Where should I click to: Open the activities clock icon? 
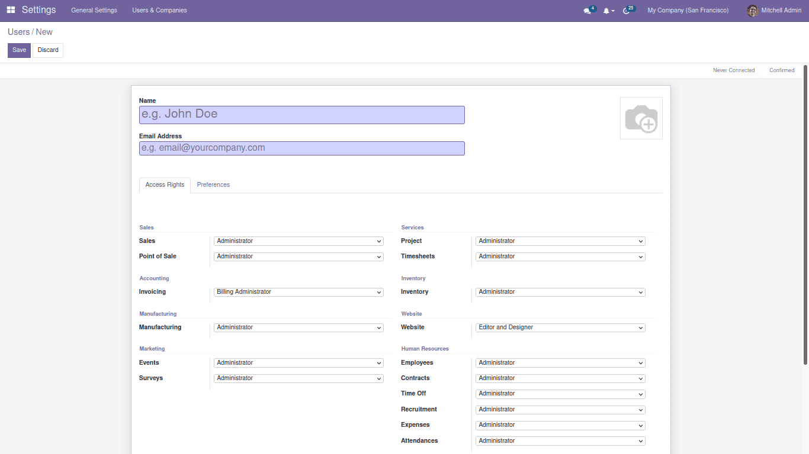click(x=626, y=11)
